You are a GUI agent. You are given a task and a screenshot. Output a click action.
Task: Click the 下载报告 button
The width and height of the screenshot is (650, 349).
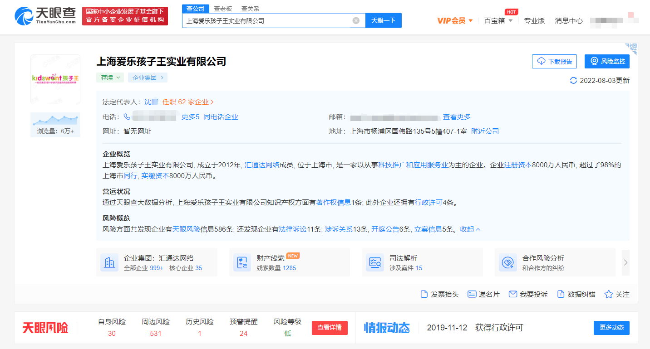(x=554, y=61)
